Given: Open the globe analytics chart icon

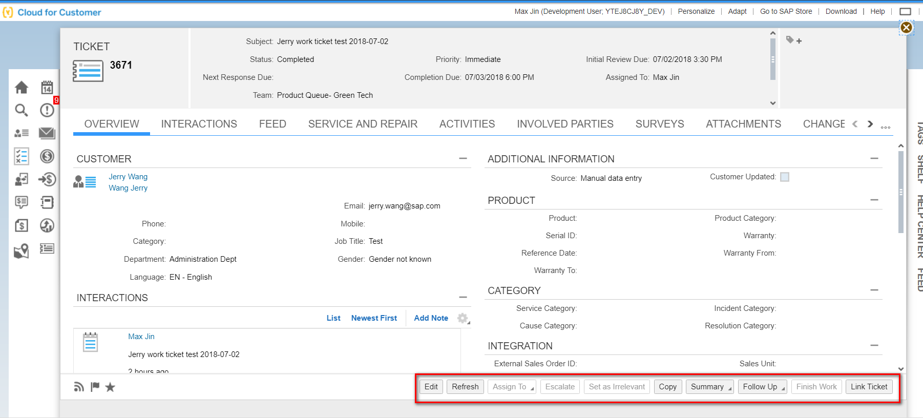Looking at the screenshot, I should (47, 225).
